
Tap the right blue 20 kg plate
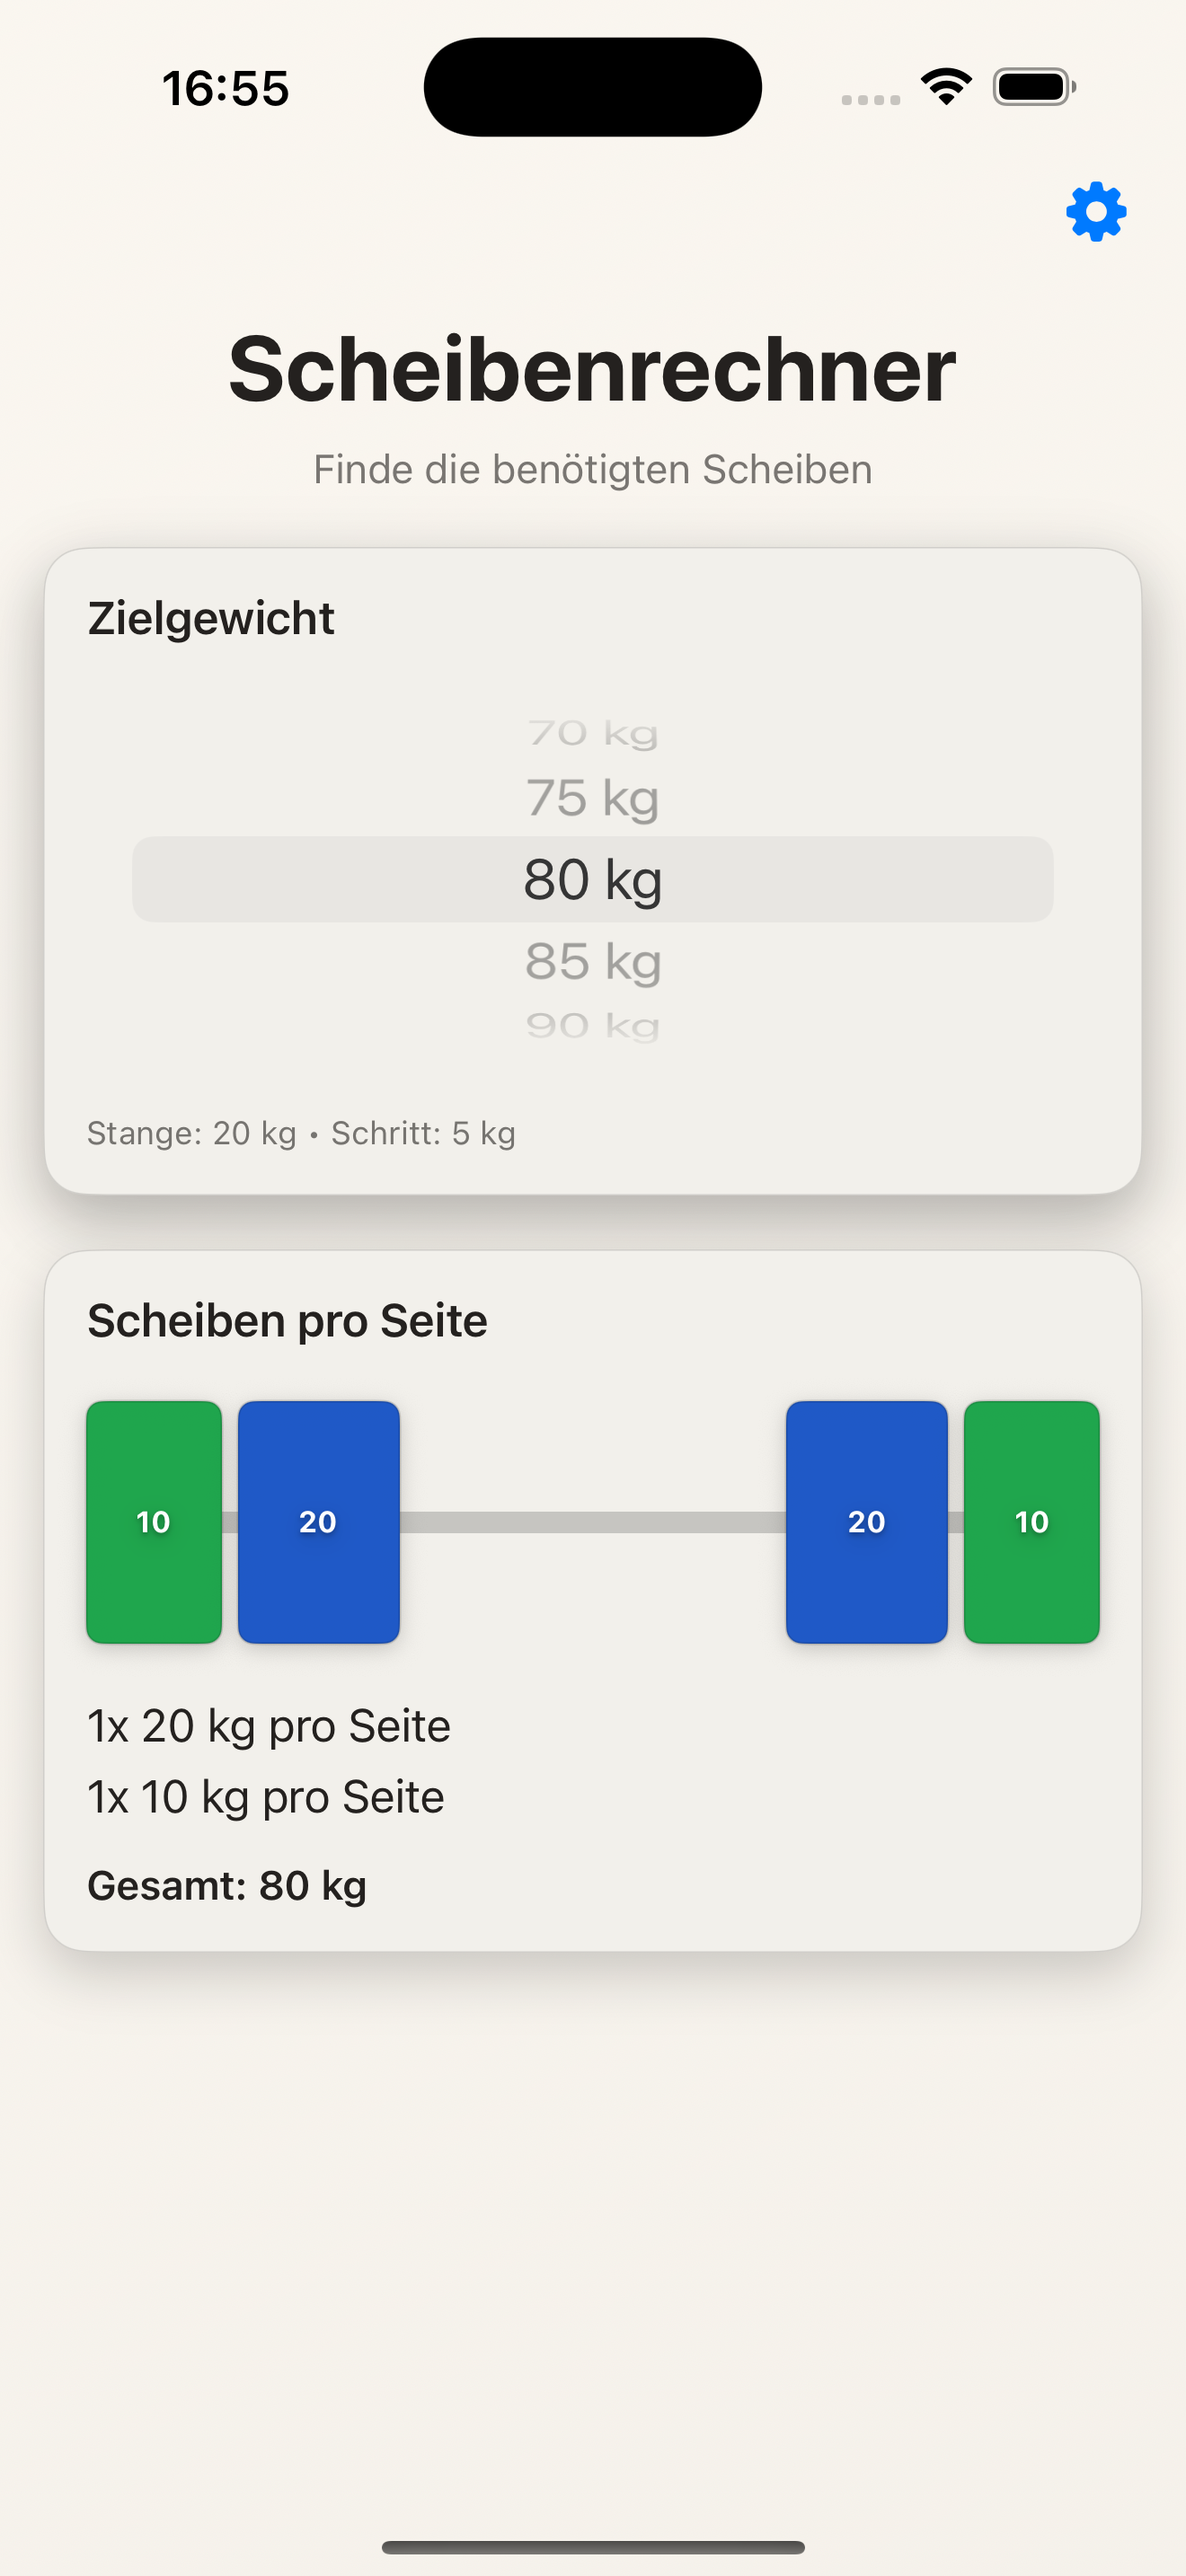pos(866,1521)
